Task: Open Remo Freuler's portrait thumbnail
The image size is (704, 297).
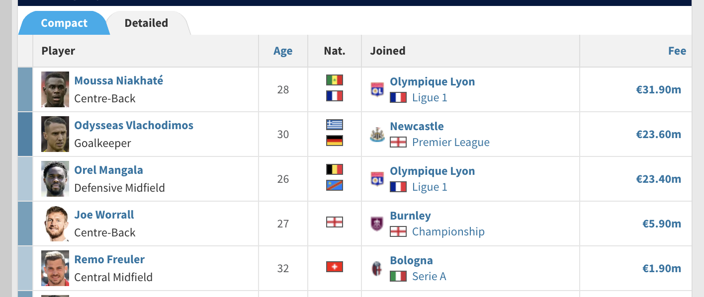Action: pos(55,268)
